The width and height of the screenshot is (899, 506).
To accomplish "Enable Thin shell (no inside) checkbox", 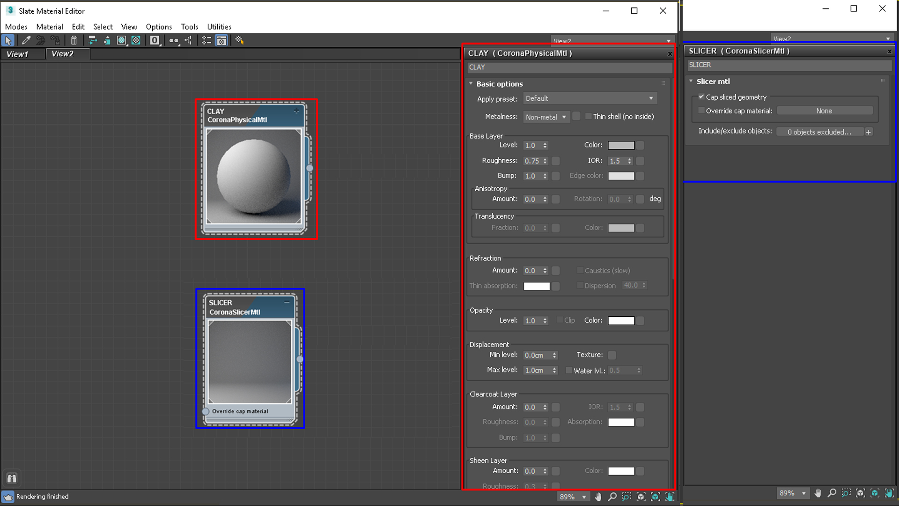I will pos(589,116).
